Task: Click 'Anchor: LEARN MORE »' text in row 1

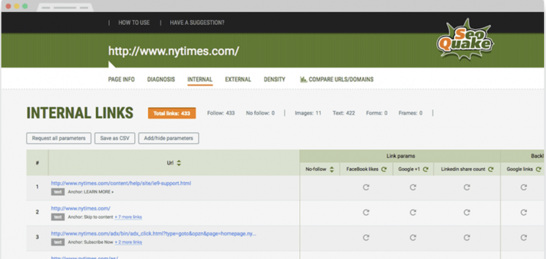Action: point(91,192)
